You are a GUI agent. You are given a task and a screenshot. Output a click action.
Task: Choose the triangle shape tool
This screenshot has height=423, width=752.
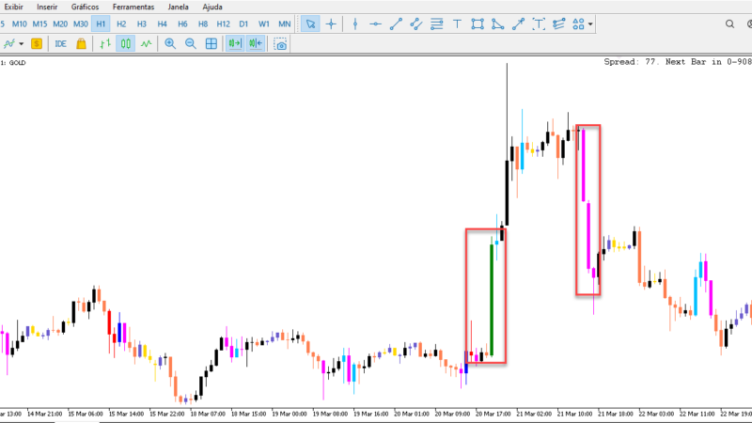coord(498,24)
